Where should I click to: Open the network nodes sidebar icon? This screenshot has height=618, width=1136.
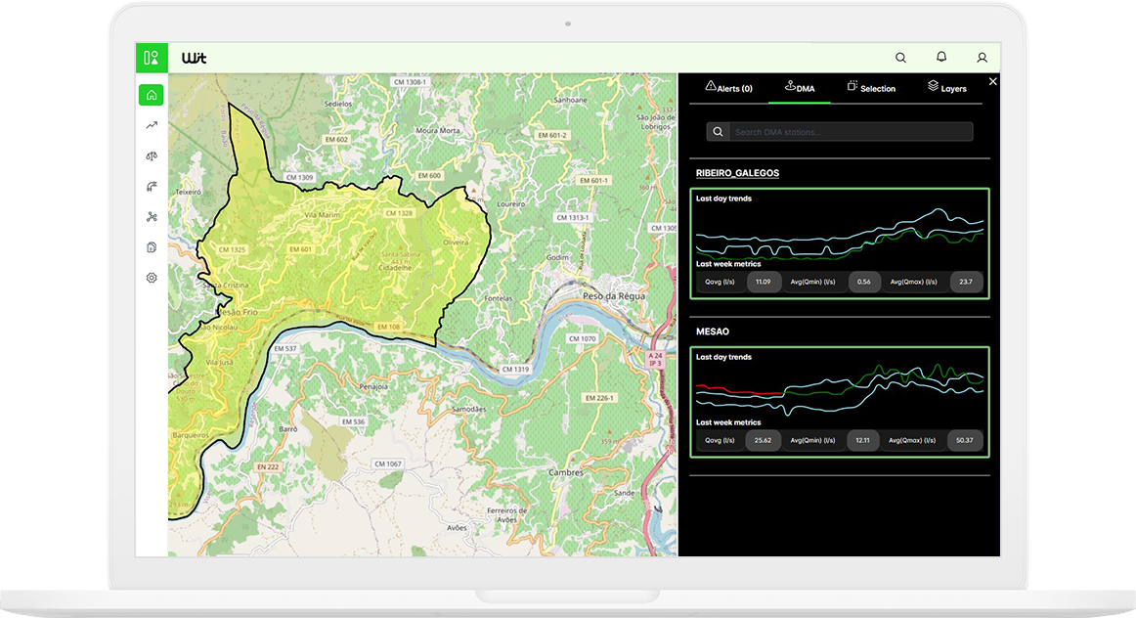pos(152,217)
